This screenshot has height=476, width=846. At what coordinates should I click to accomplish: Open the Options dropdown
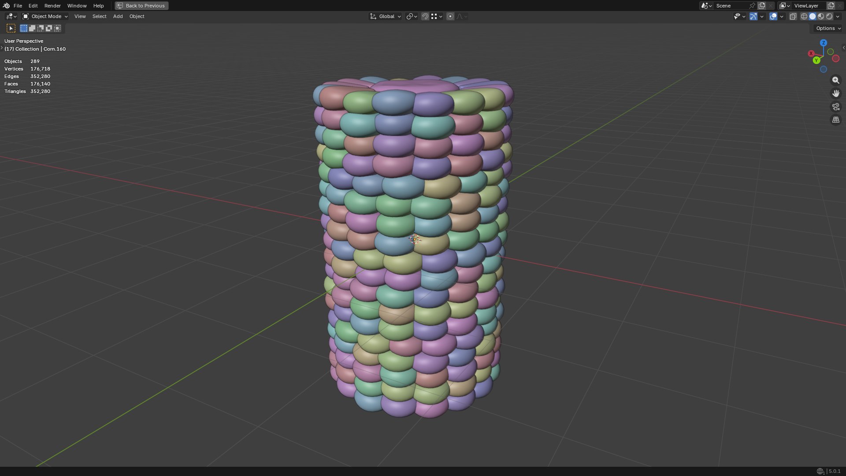[828, 28]
